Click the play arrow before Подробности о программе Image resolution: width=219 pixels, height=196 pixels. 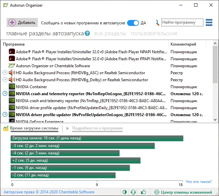tap(68, 128)
